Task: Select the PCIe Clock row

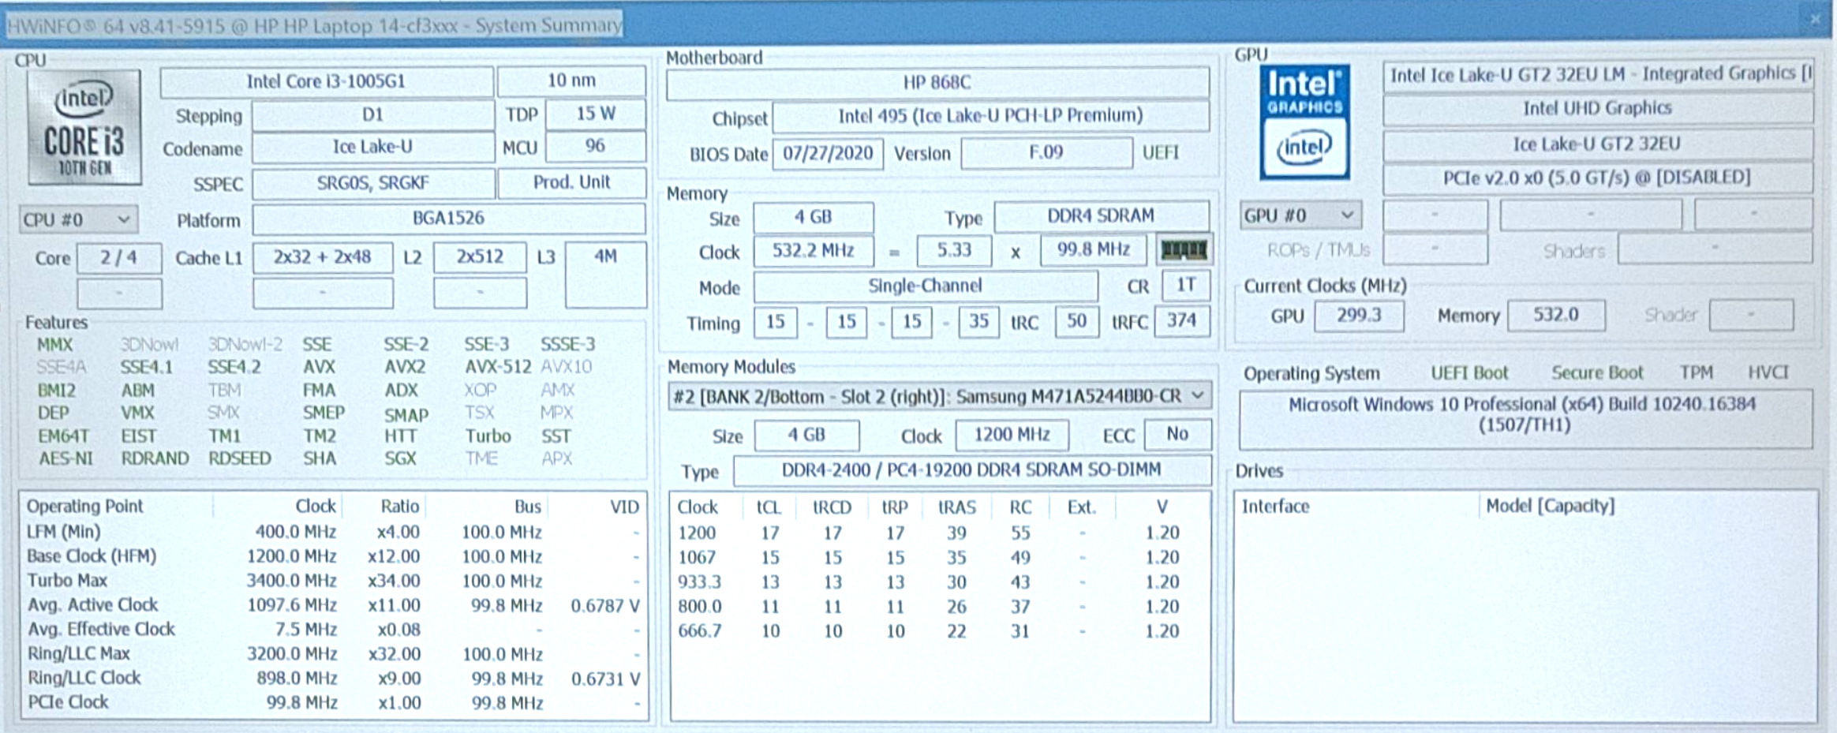Action: point(334,702)
